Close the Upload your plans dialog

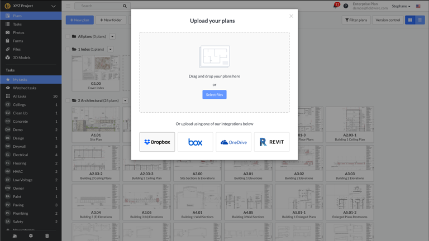tap(291, 16)
